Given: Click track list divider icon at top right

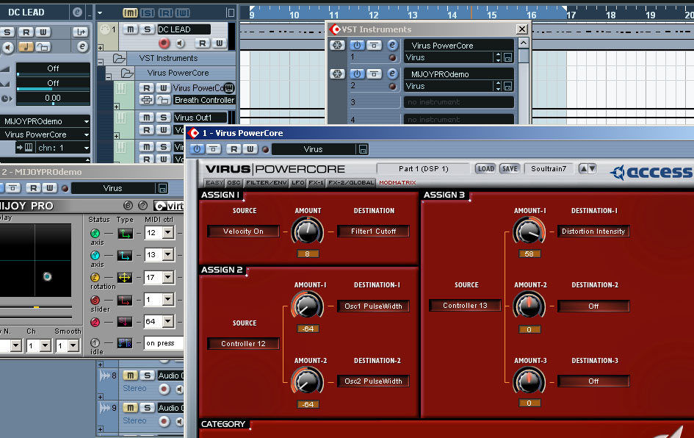Looking at the screenshot, I should click(x=230, y=12).
